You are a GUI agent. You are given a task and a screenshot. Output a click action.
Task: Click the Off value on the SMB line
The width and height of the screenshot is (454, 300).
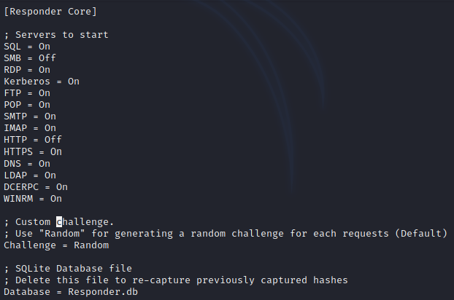pos(47,58)
